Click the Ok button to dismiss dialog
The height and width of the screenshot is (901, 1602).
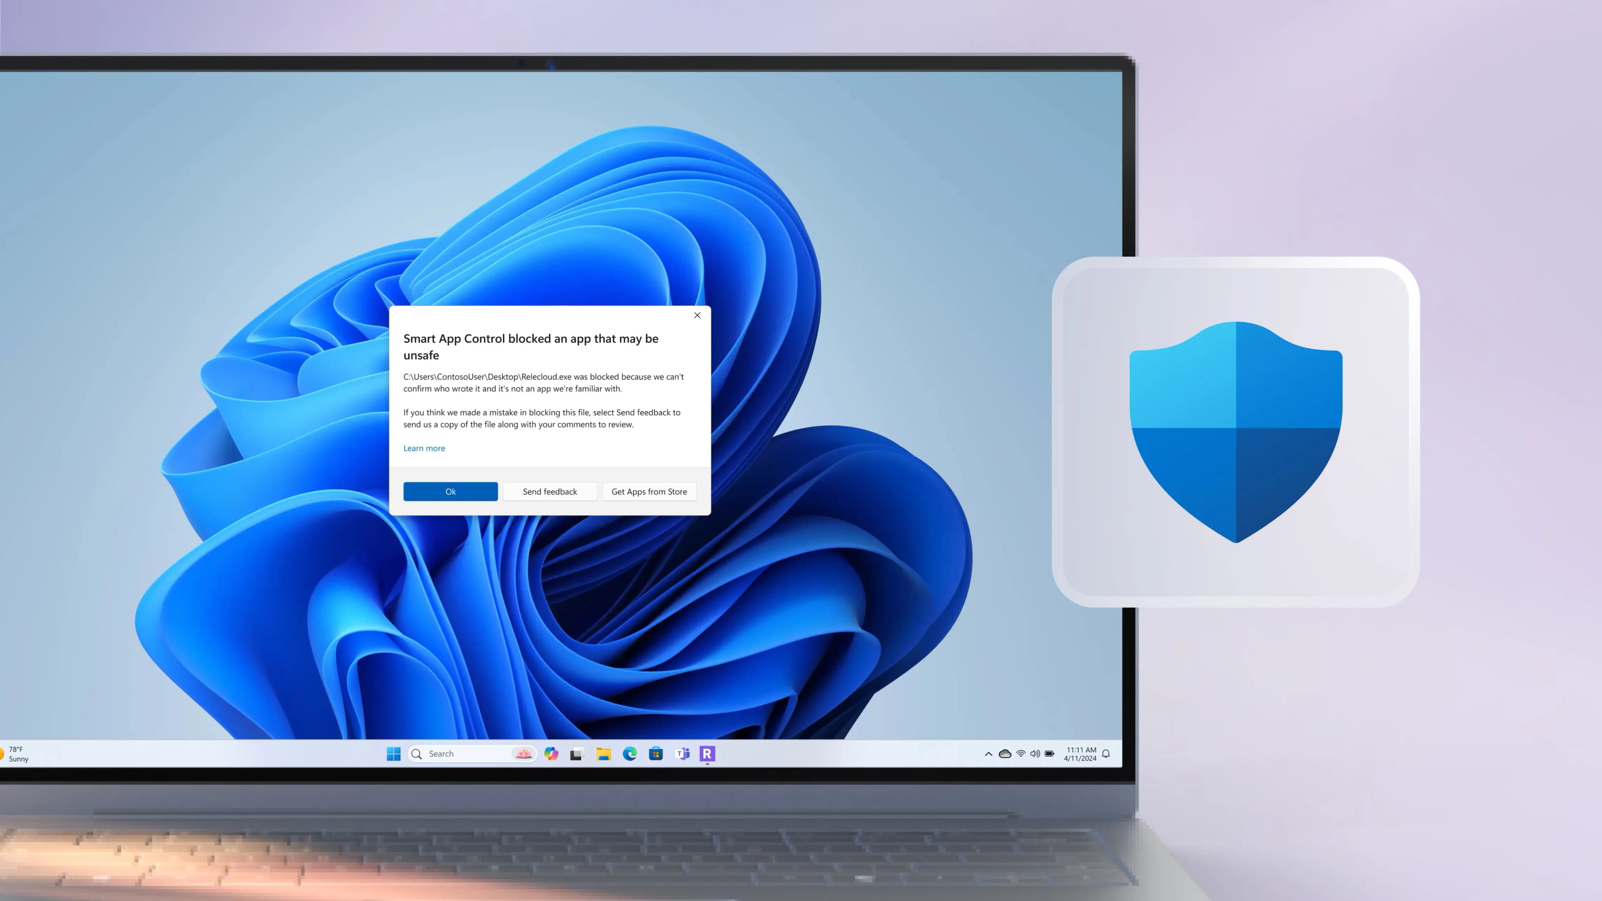pyautogui.click(x=450, y=491)
